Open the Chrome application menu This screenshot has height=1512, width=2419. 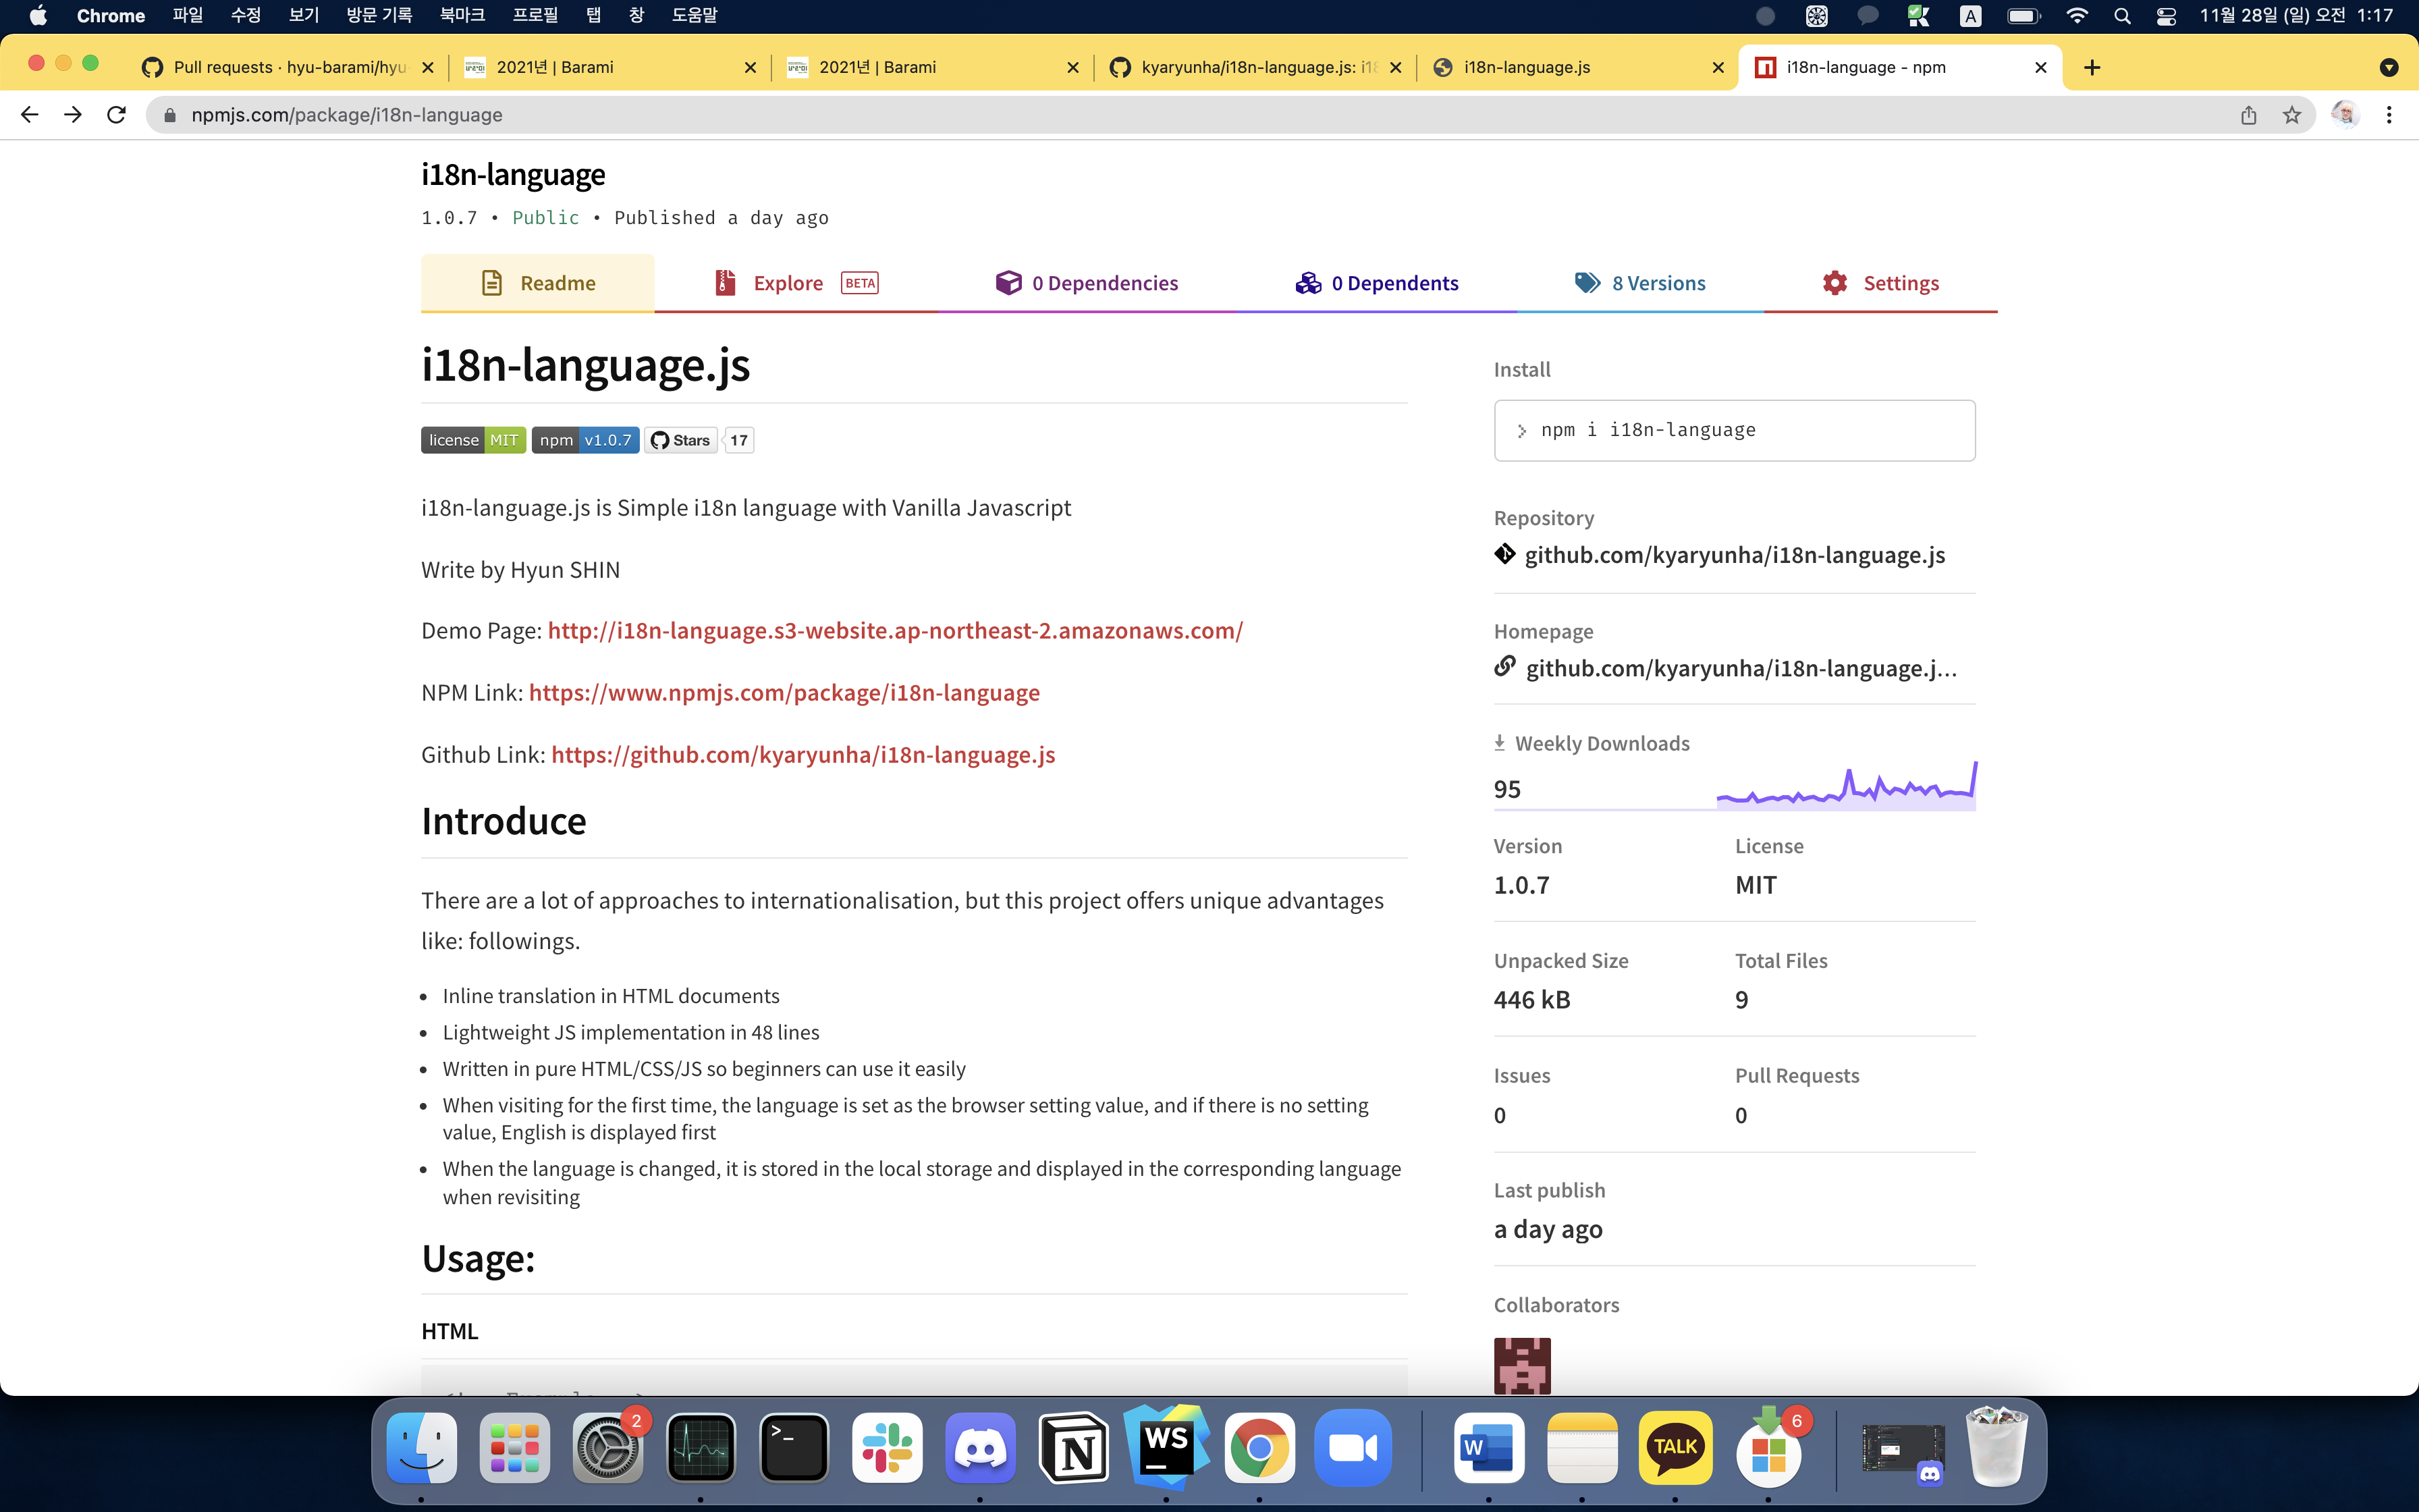(110, 15)
